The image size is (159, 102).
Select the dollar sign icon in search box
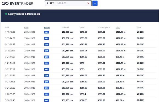[x=47, y=3]
